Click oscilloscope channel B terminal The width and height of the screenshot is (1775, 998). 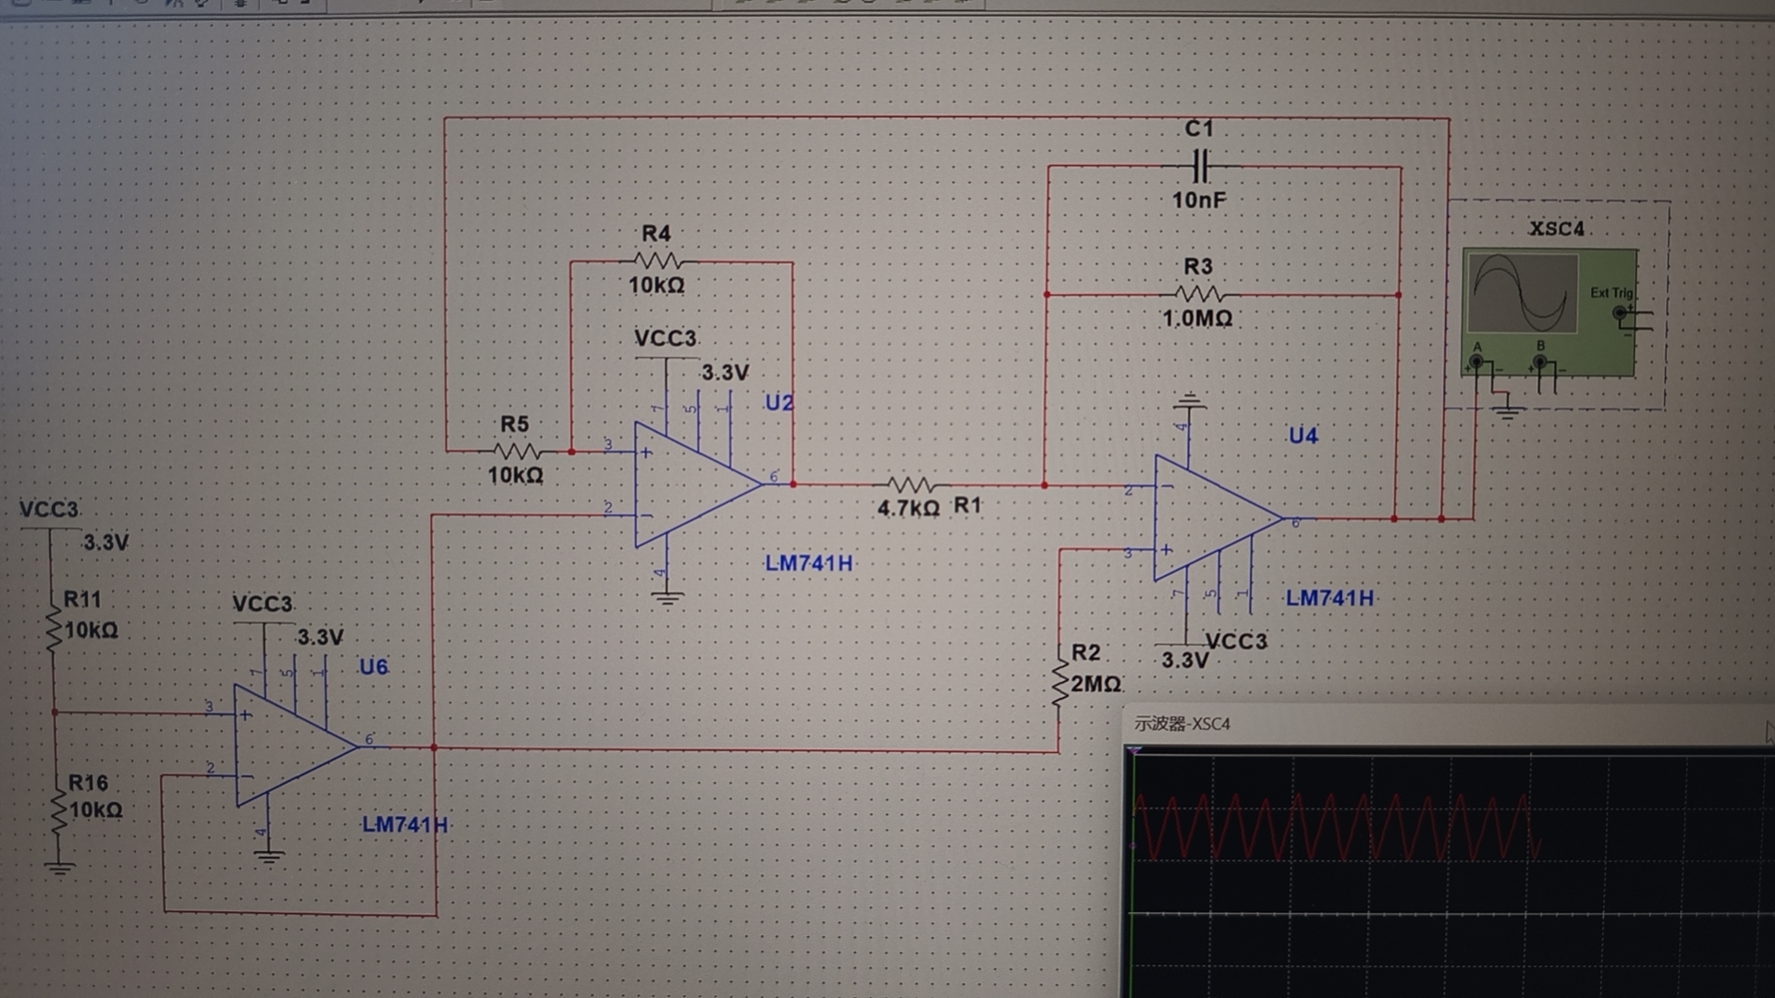[1539, 363]
